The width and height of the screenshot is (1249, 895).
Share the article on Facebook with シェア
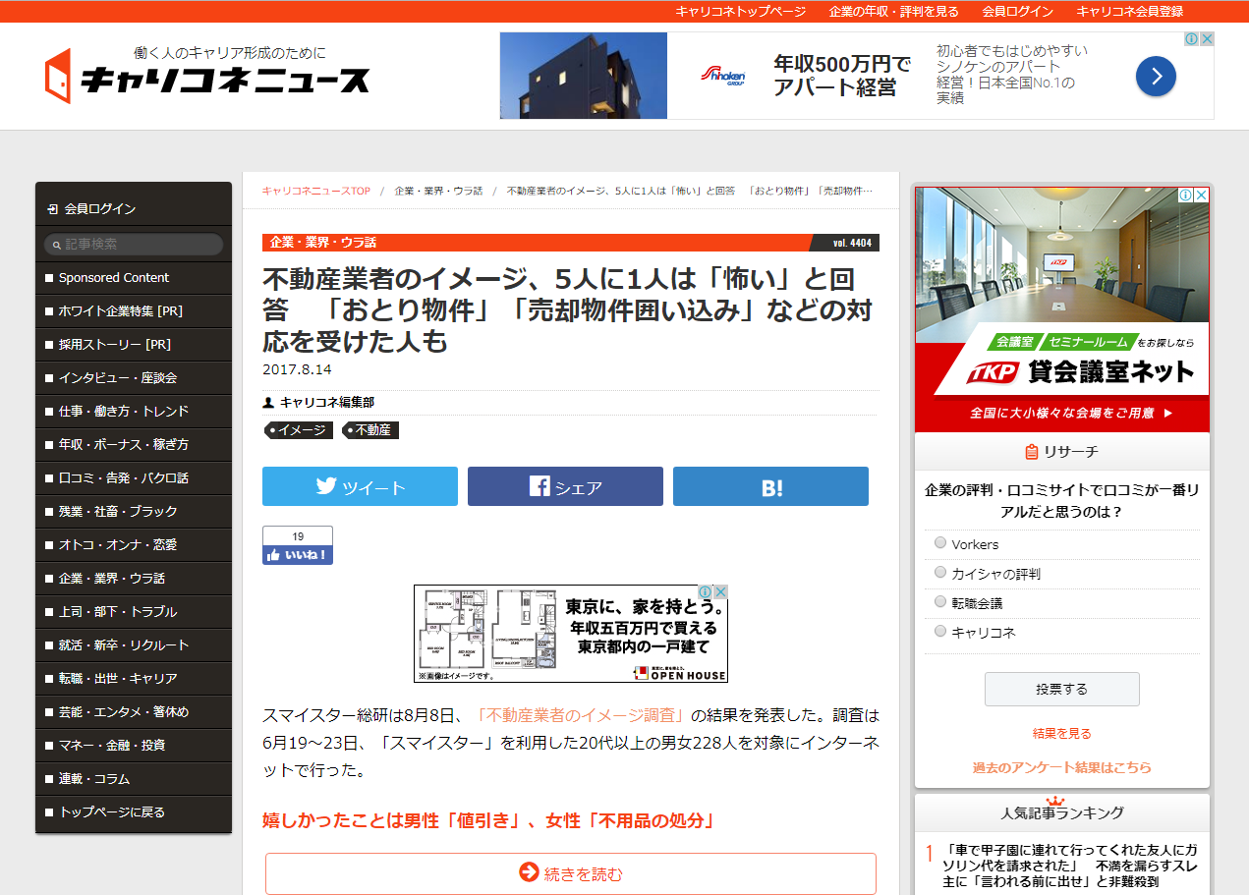[x=565, y=486]
